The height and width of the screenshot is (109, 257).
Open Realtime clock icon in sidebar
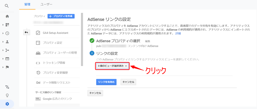(x=7, y=33)
